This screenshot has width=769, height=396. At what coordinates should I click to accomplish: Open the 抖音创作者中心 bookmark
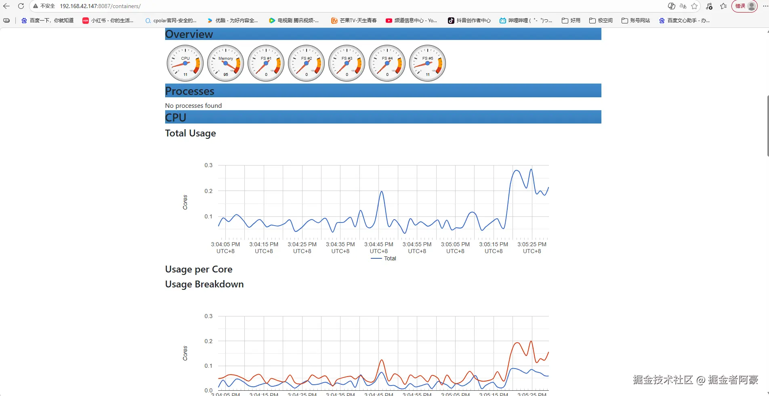pyautogui.click(x=469, y=21)
